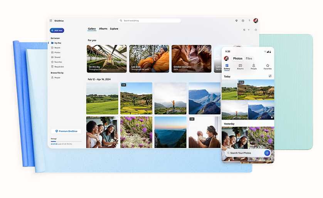323x198 pixels.
Task: Click the 42.29 GB storage text link
Action: coord(54,144)
